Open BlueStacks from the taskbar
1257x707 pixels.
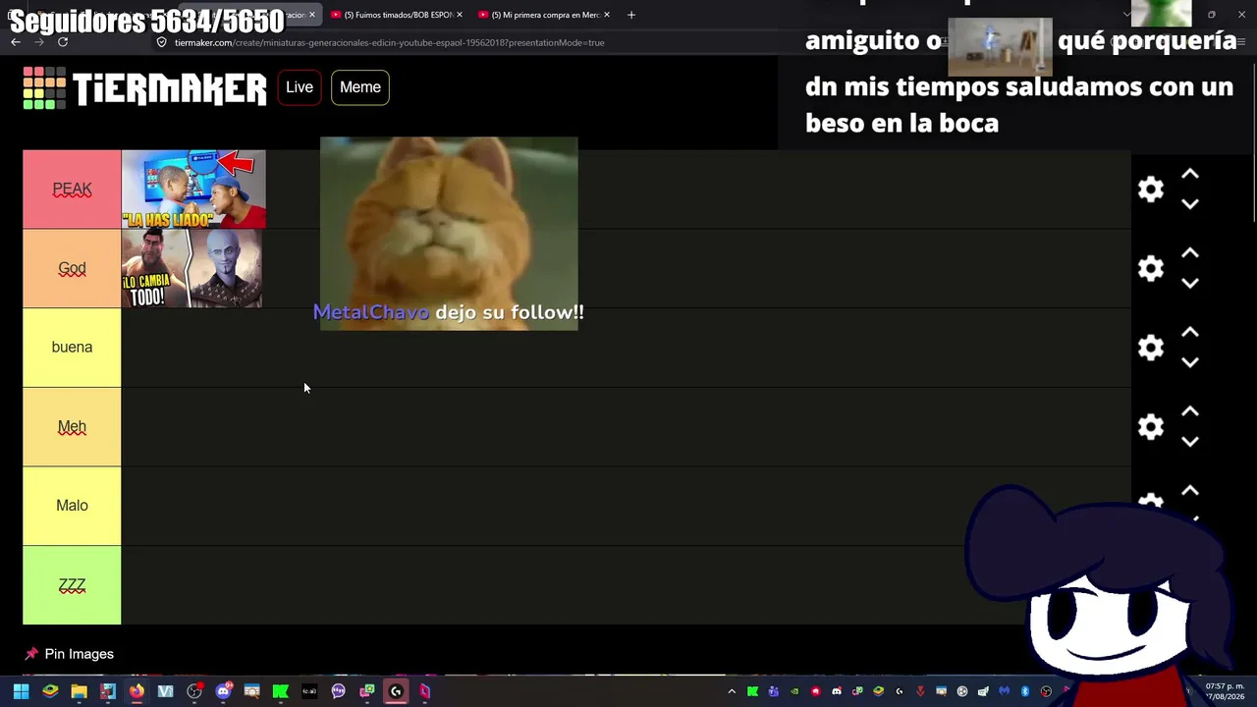tap(50, 691)
